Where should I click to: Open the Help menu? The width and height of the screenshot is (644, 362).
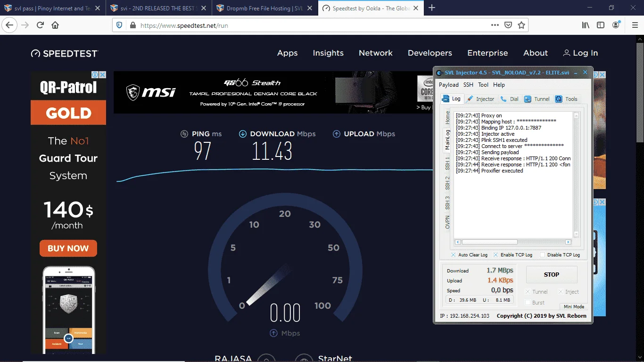click(499, 85)
